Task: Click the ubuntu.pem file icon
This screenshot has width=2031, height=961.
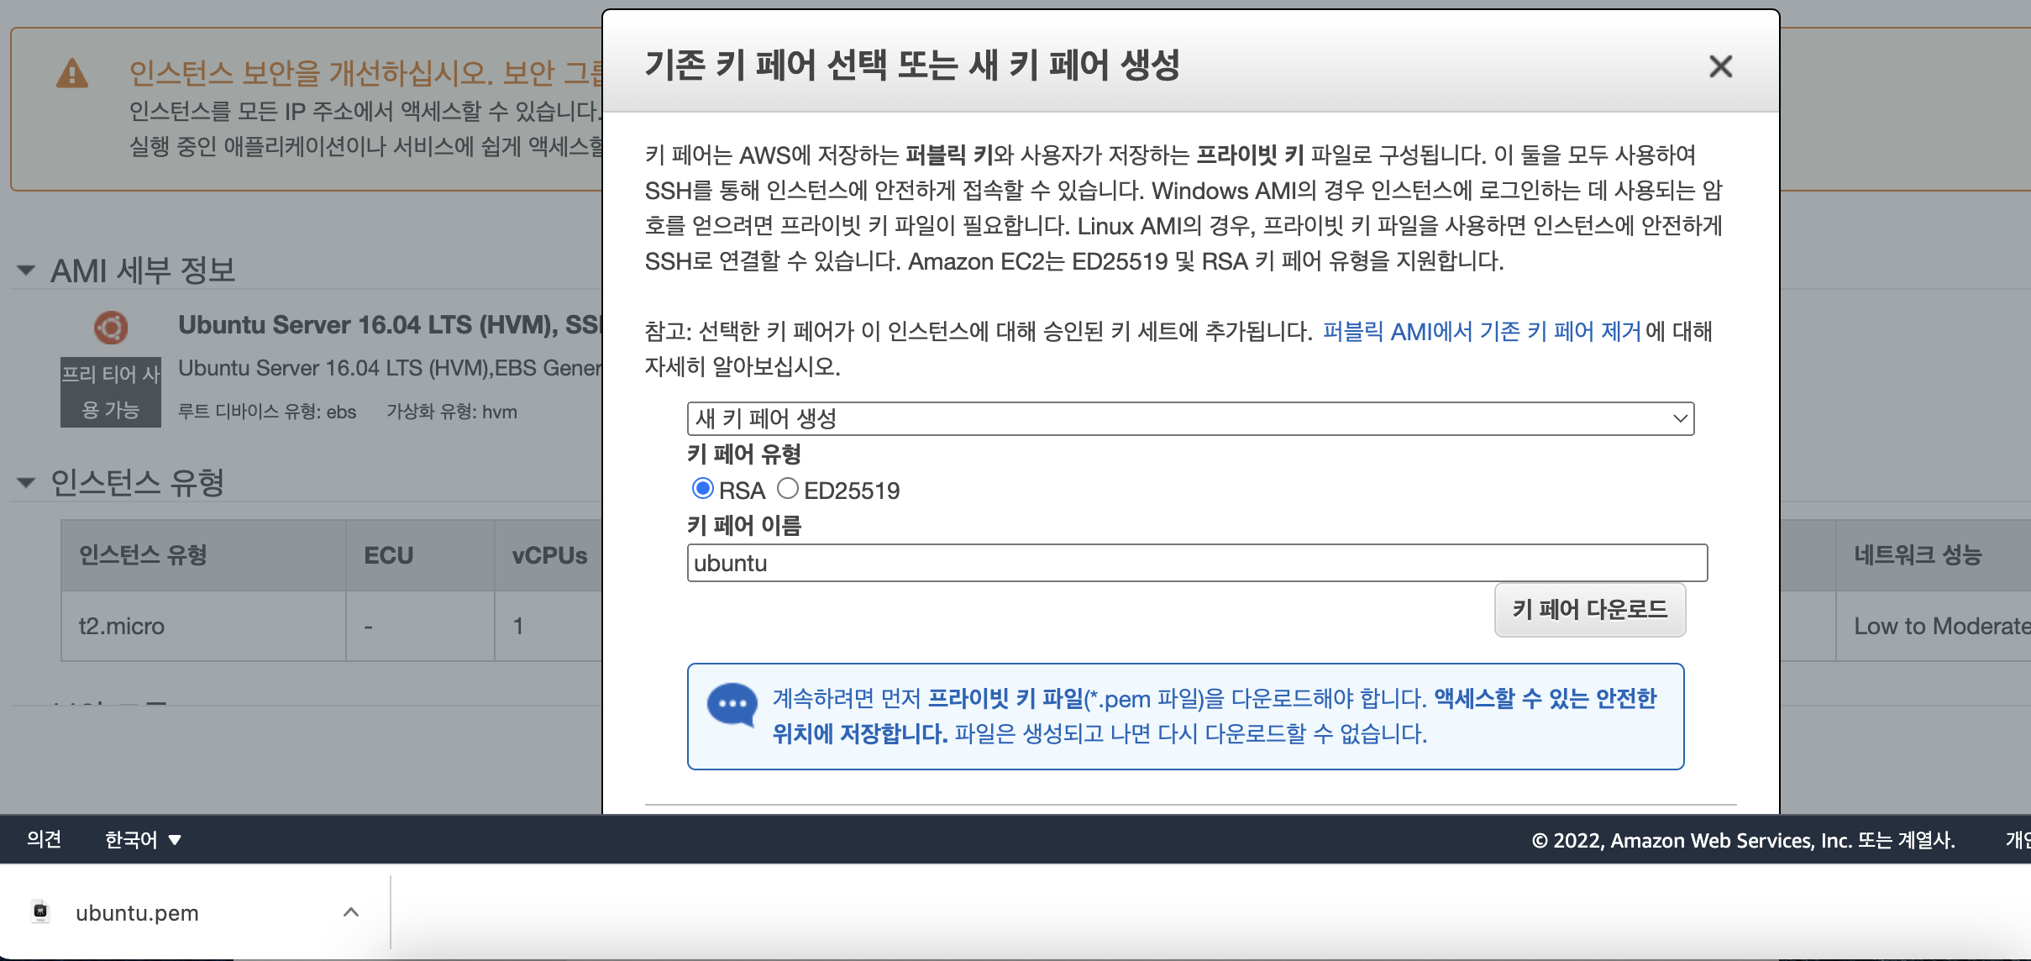Action: [x=40, y=912]
